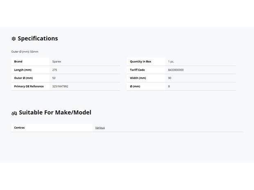The width and height of the screenshot is (254, 190).
Task: Click the Specifications heading
Action: 38,38
